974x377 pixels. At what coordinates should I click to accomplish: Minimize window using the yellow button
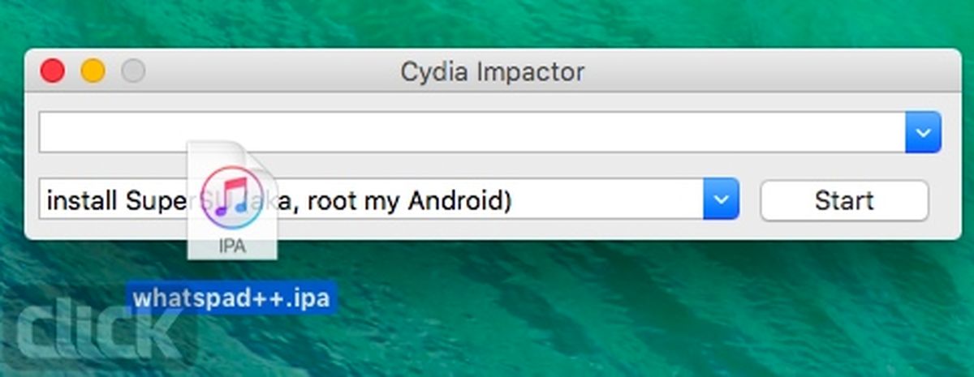point(93,71)
